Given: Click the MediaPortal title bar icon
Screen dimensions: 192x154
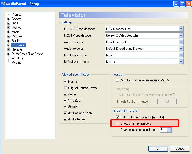Looking at the screenshot, I should pyautogui.click(x=4, y=4).
